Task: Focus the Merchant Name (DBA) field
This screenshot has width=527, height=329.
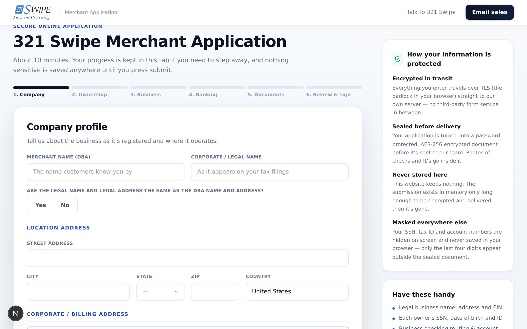Action: (106, 172)
